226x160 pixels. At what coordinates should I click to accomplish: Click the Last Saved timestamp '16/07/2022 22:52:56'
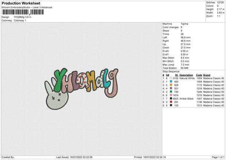point(81,157)
